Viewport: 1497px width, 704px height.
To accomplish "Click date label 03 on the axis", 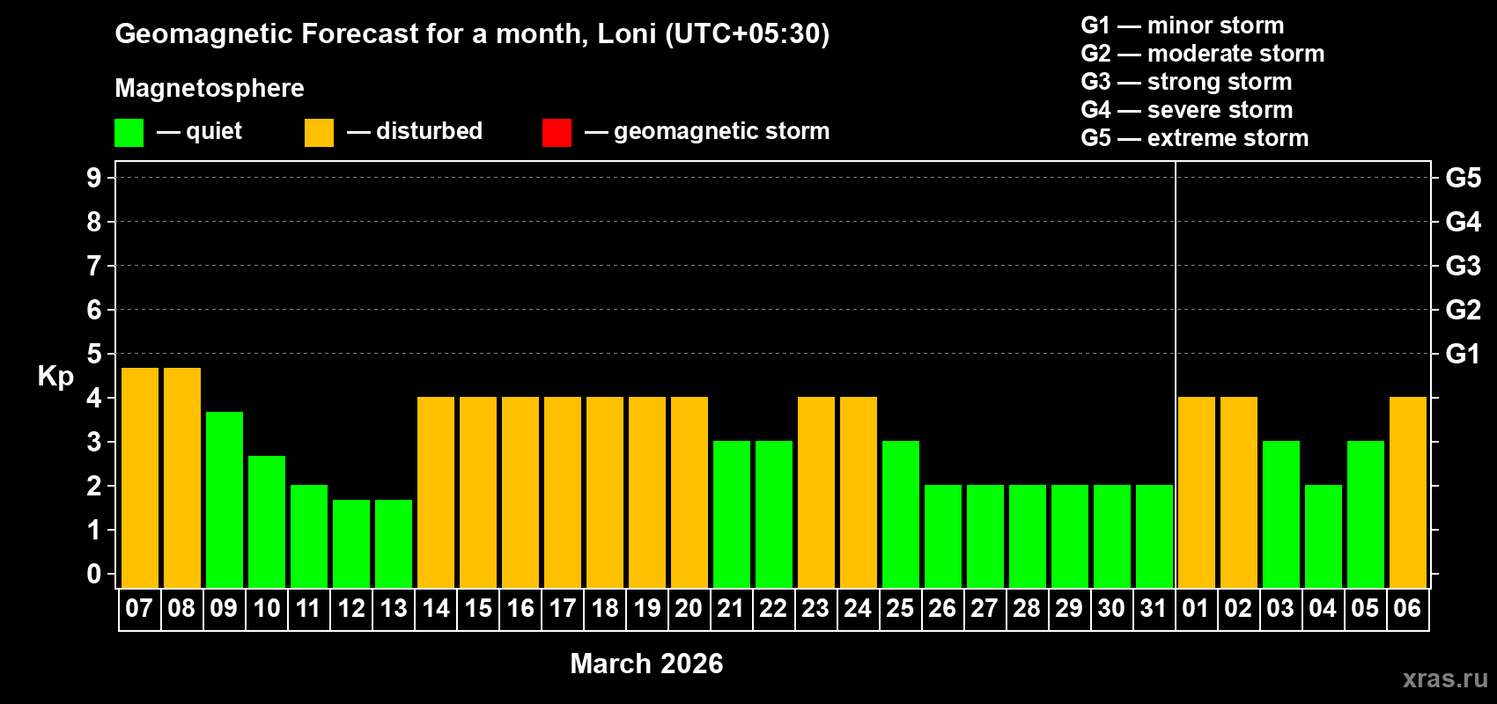I will pos(1280,608).
